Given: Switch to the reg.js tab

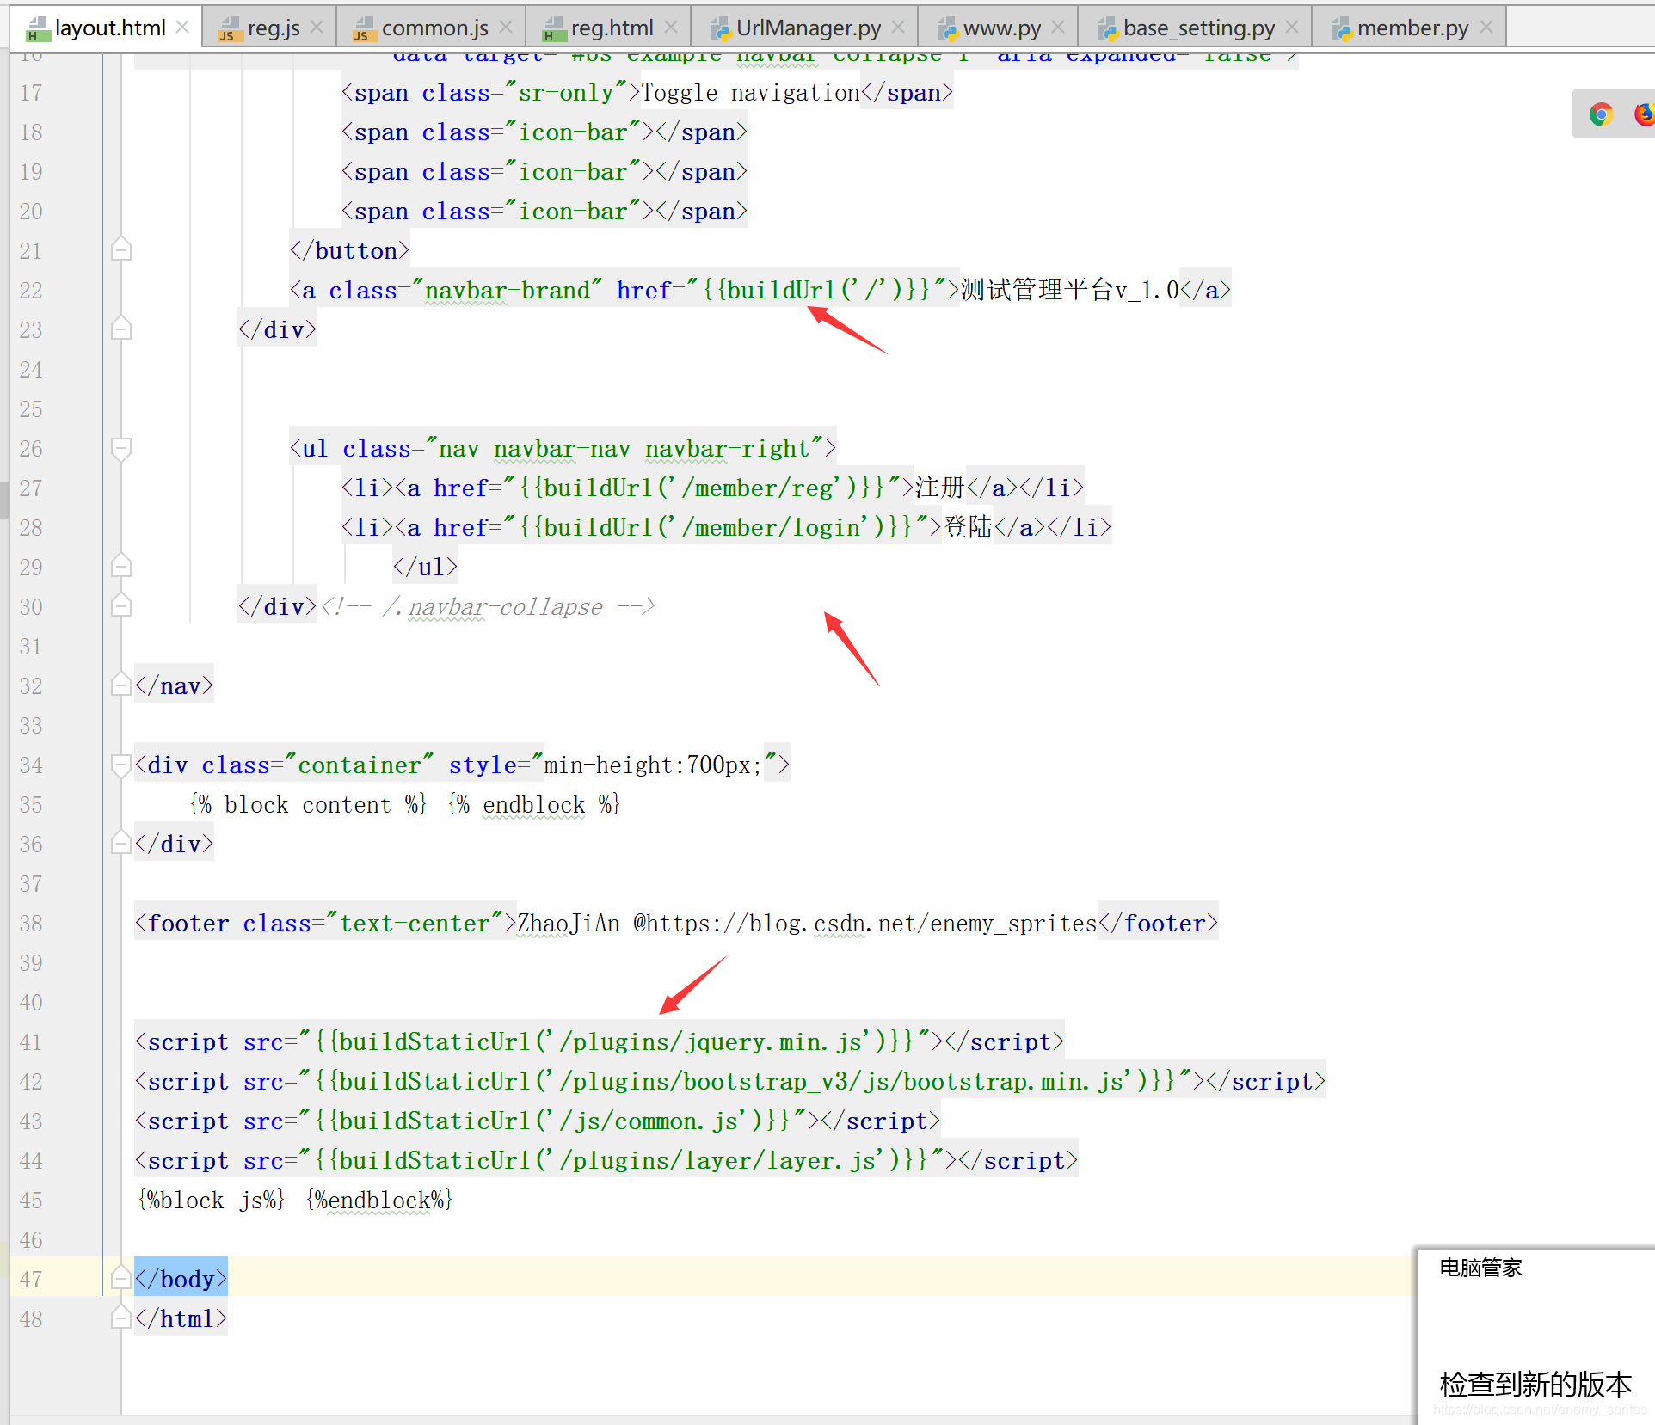Looking at the screenshot, I should 273,28.
